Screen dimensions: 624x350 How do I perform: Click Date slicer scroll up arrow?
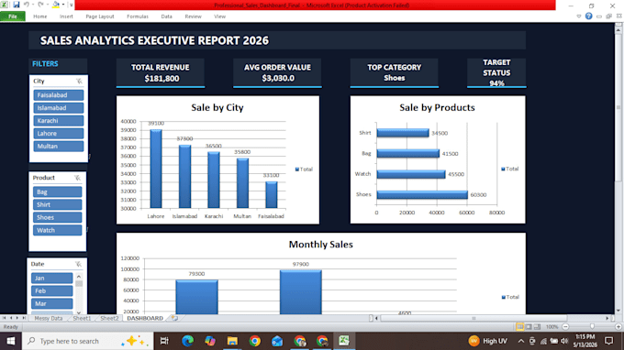(x=79, y=277)
